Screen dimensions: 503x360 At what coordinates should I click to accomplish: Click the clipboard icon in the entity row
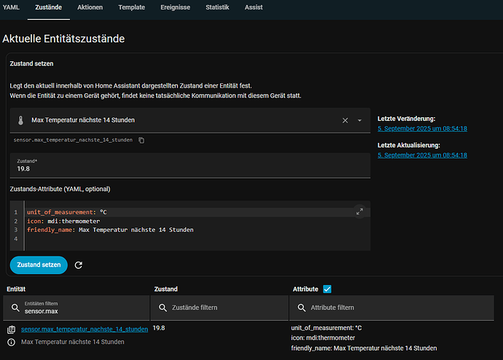(x=11, y=329)
